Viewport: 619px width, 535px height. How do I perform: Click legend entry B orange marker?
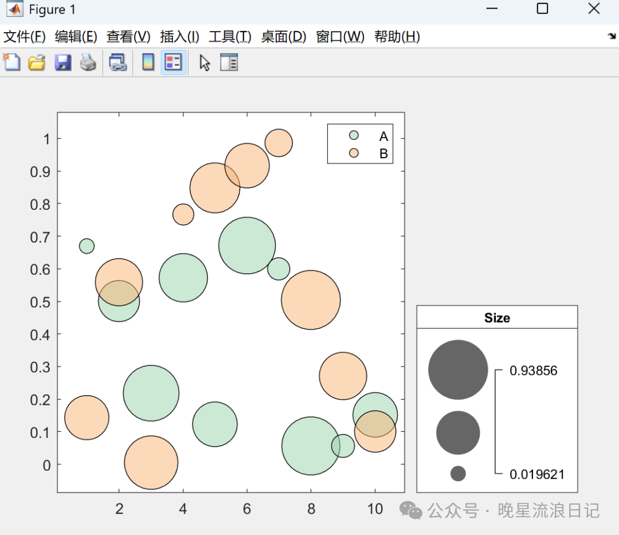[x=354, y=153]
